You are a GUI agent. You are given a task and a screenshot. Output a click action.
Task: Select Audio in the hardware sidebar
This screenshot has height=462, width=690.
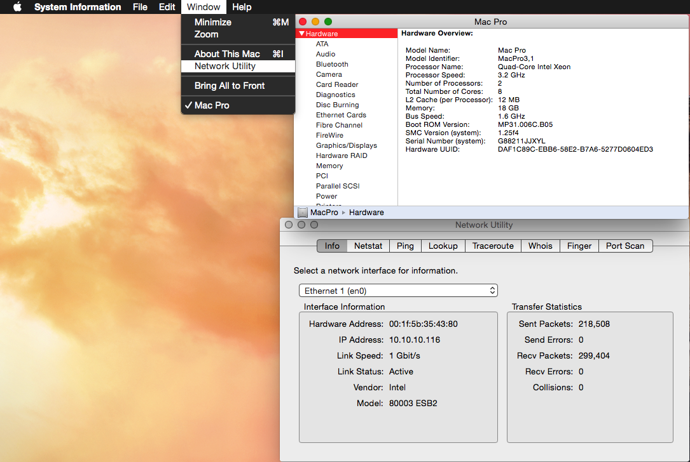coord(326,54)
